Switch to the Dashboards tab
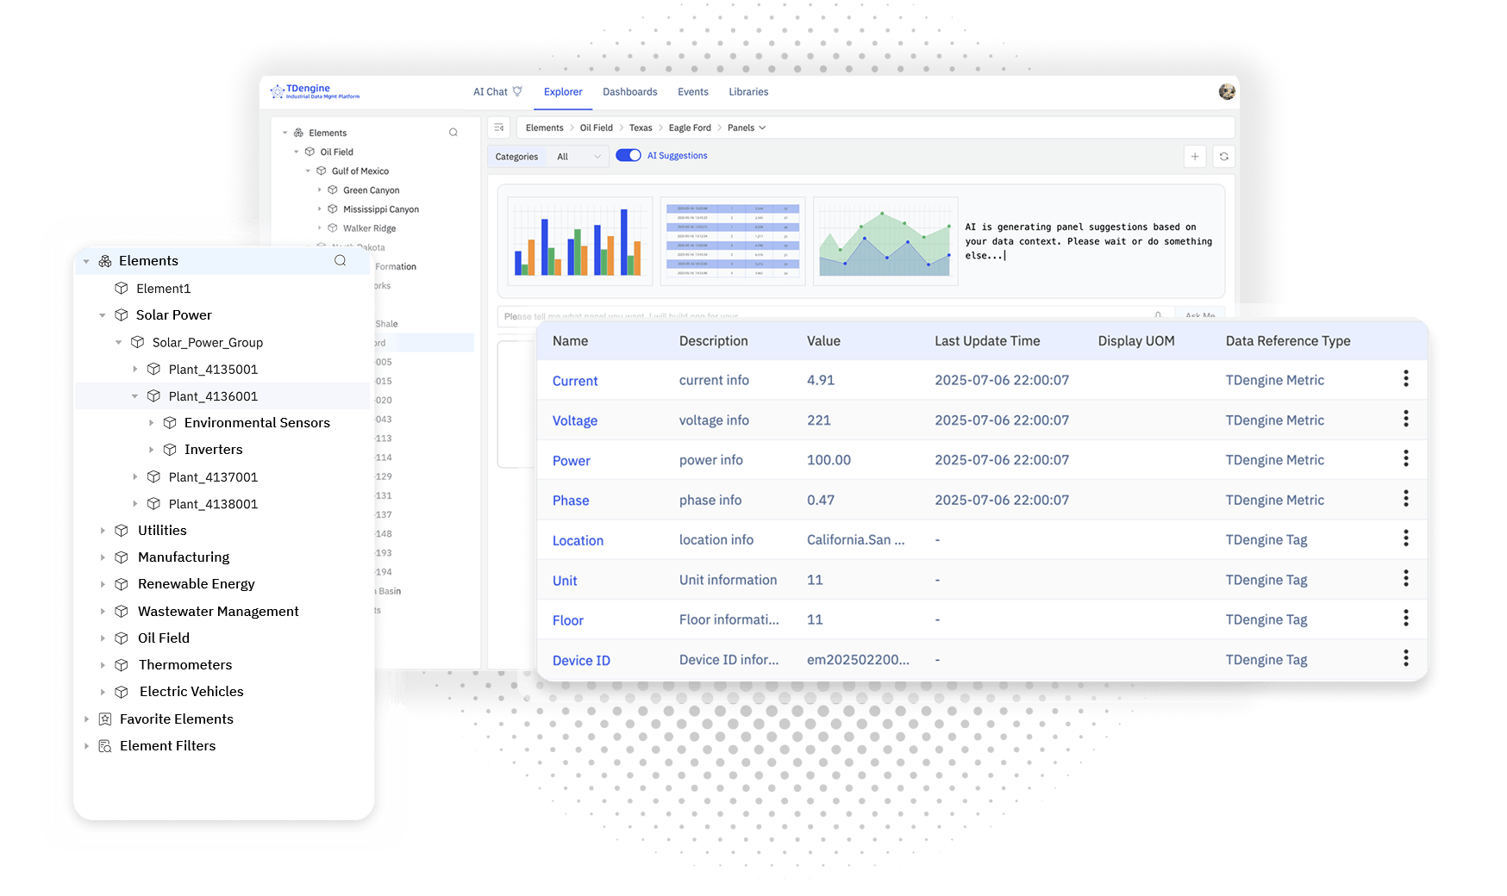The image size is (1507, 896). 629,91
